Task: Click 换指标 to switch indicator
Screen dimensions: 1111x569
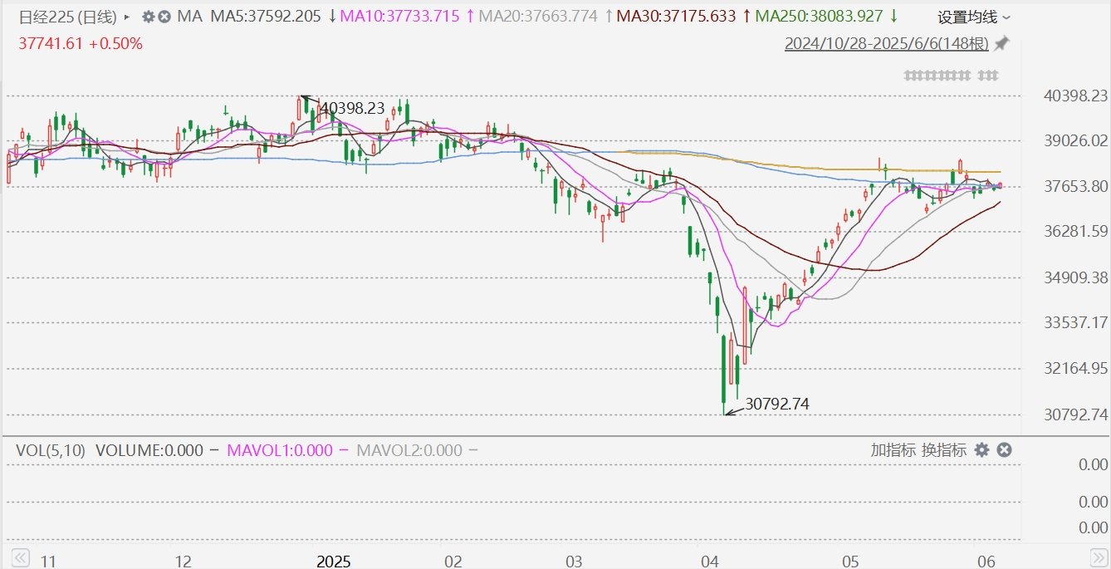Action: click(944, 450)
